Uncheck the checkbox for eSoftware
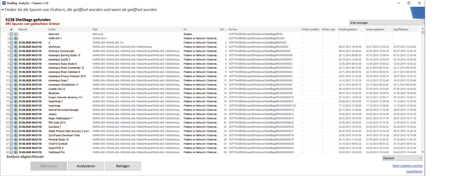Image resolution: width=463 pixels, height=176 pixels. [x=11, y=47]
